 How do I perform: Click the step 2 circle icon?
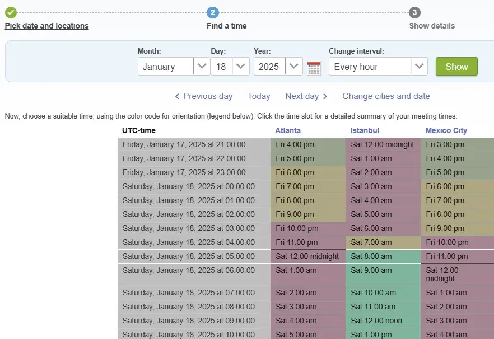[213, 12]
